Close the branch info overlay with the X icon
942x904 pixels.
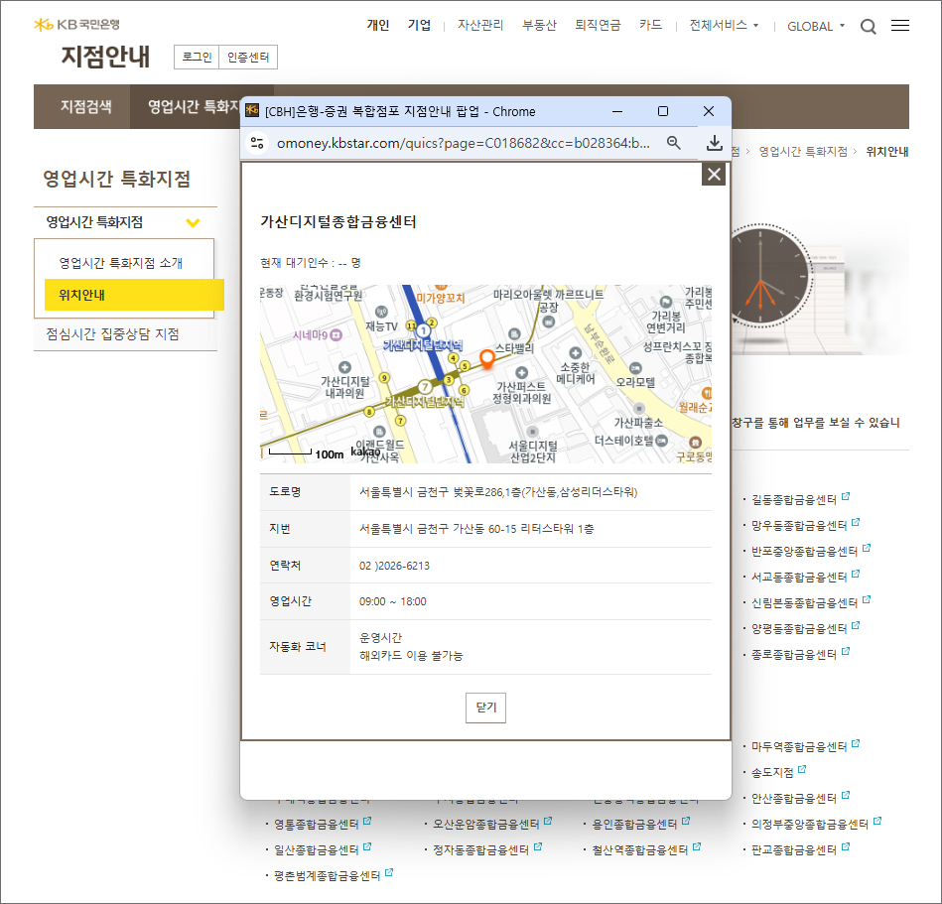coord(713,175)
